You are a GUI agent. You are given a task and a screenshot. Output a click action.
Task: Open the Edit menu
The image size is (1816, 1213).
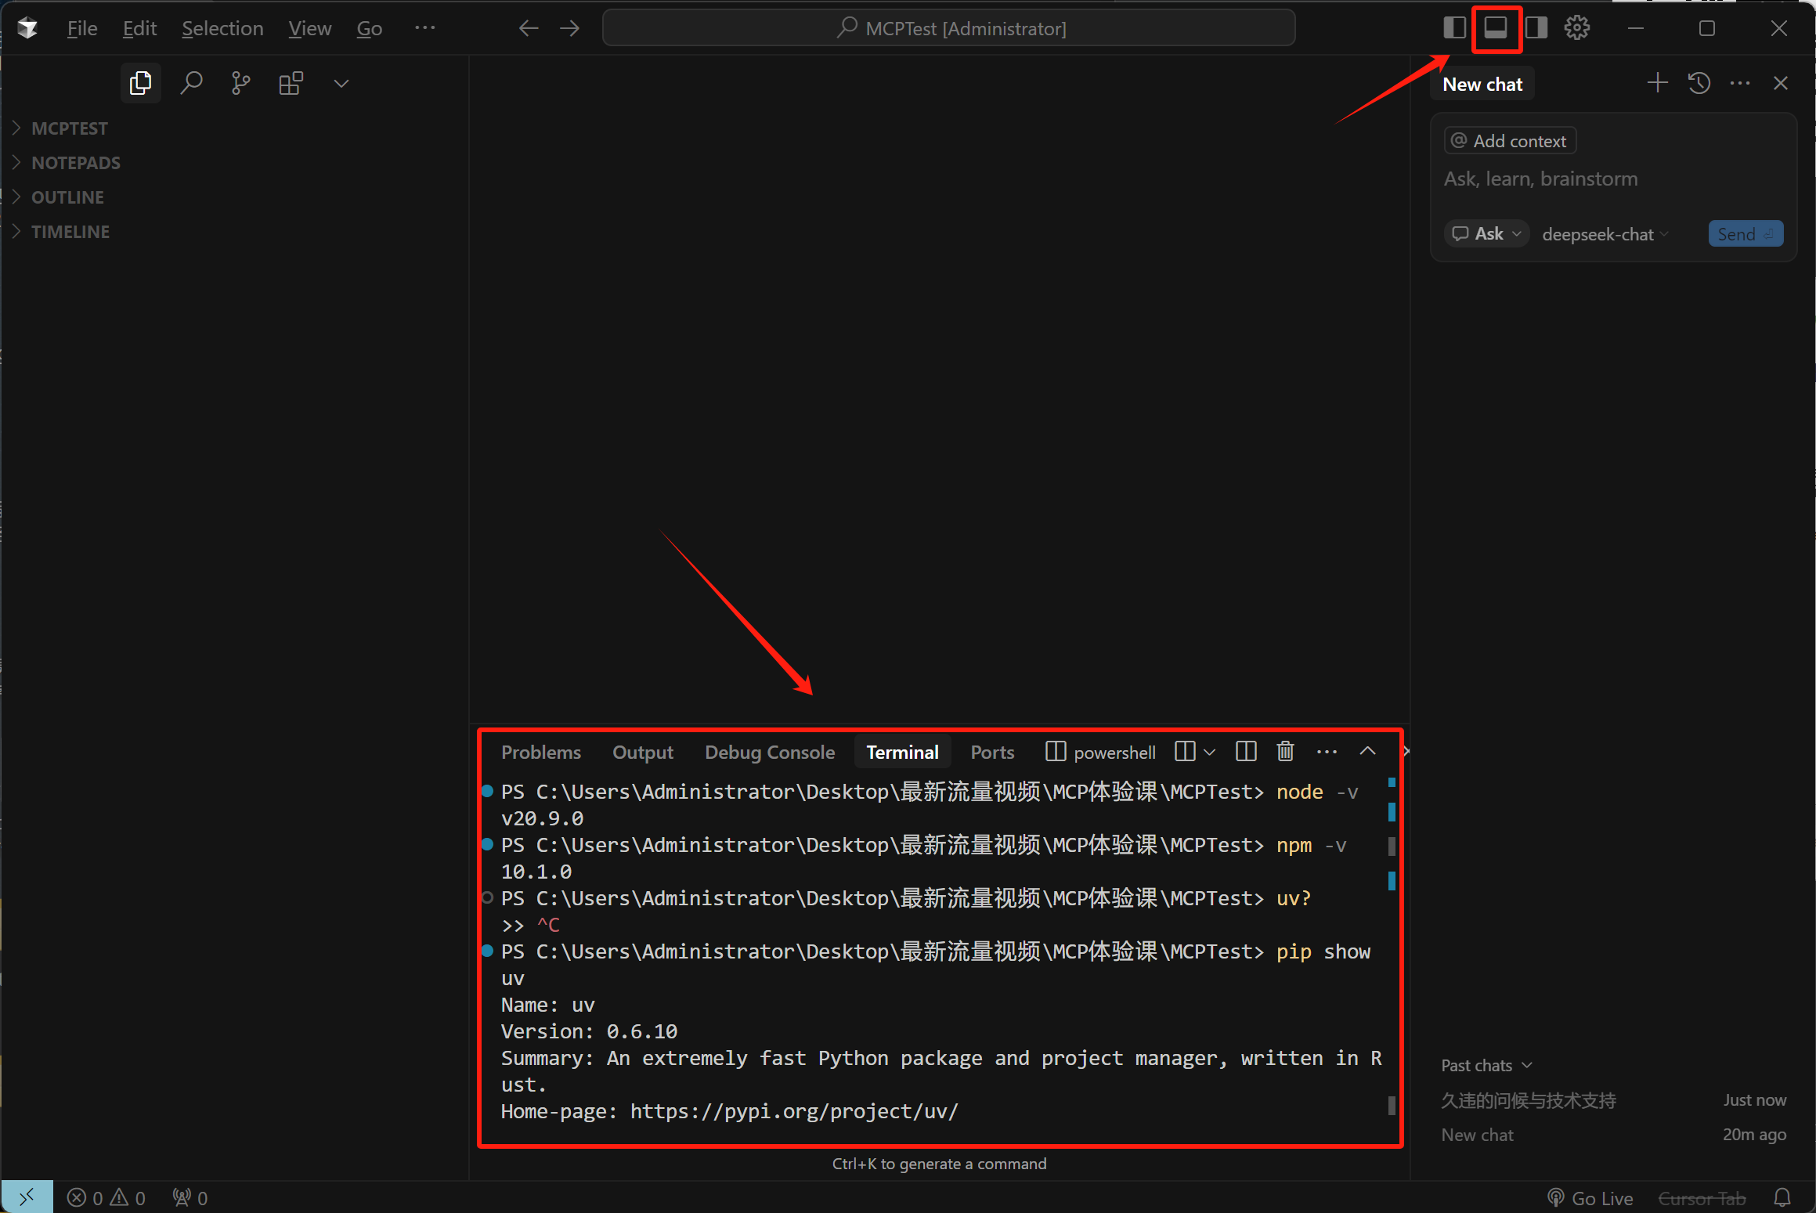pyautogui.click(x=139, y=28)
